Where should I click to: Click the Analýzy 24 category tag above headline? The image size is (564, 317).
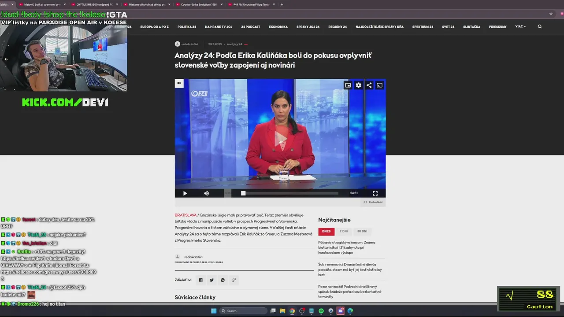point(234,44)
